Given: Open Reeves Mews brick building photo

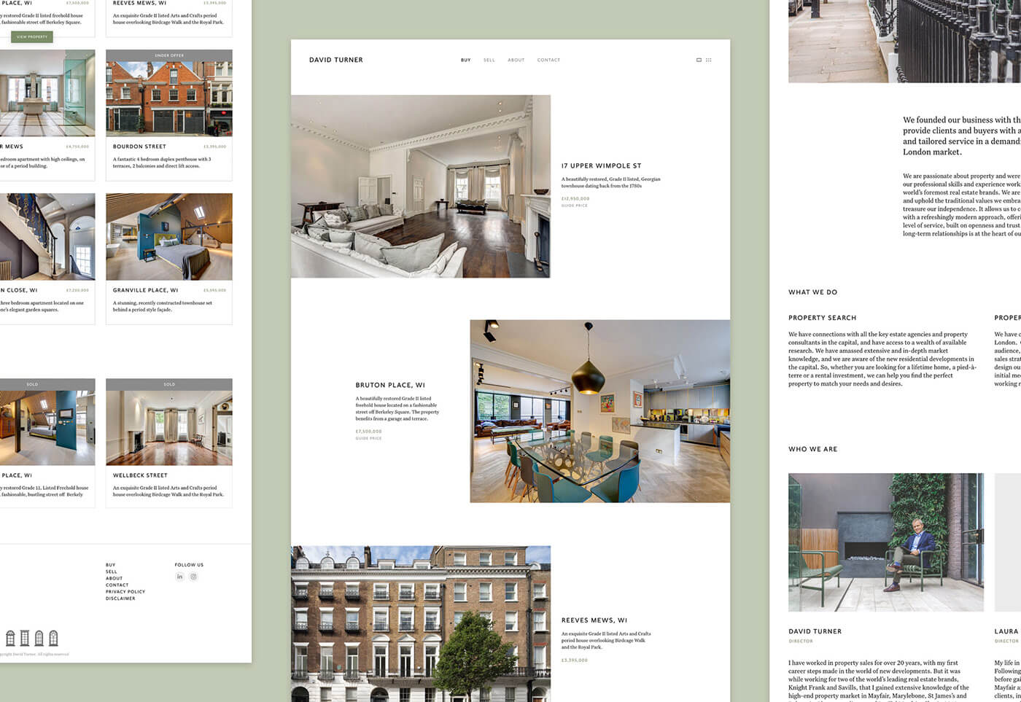Looking at the screenshot, I should click(x=421, y=624).
